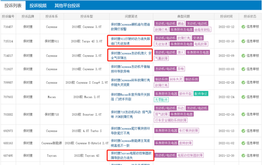Screen dimensions: 263x165
Task: Click the 行车安全辅助系统故障 tag
Action: [171, 120]
